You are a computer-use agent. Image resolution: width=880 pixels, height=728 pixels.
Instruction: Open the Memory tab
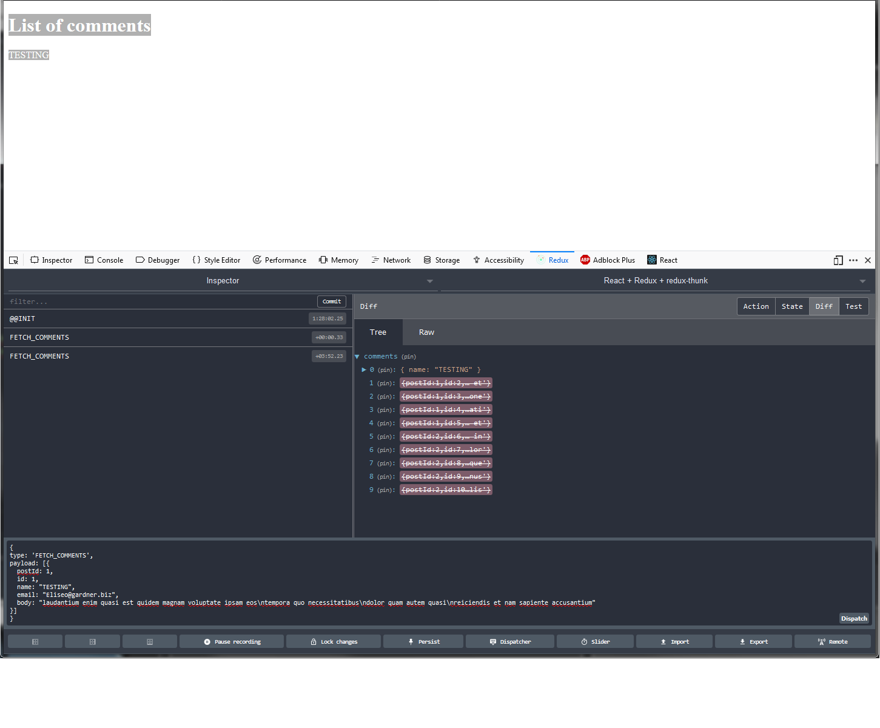pos(339,260)
